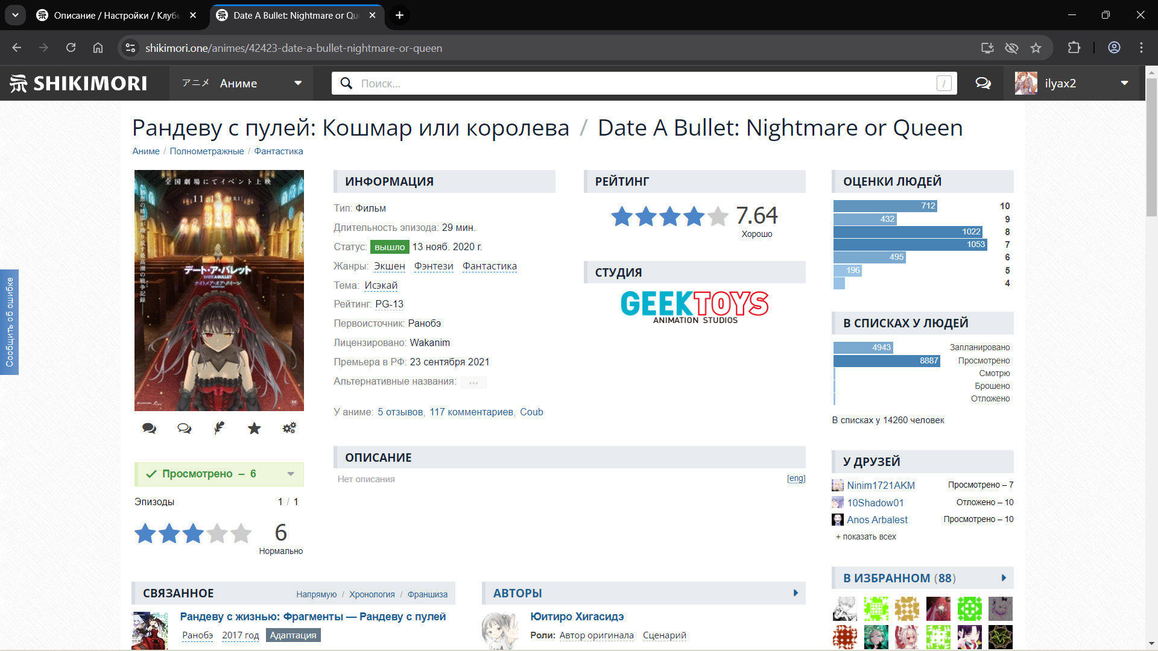Open the ilyax2 user menu dropdown
1158x651 pixels.
(x=1124, y=83)
